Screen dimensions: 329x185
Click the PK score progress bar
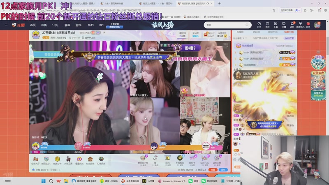coord(127,148)
